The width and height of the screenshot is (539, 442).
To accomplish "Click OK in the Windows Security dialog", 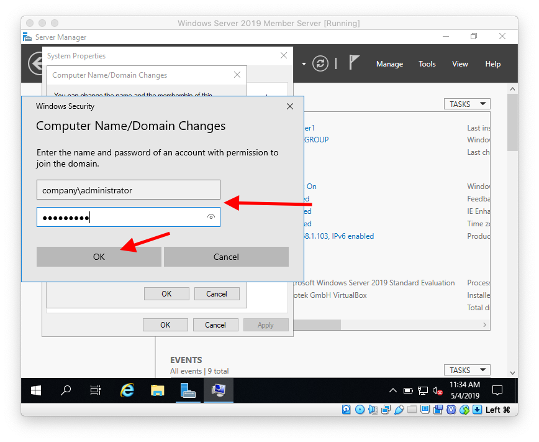I will tap(99, 256).
